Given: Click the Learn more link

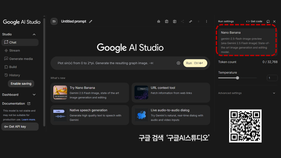Looking at the screenshot, I should point(29,120).
